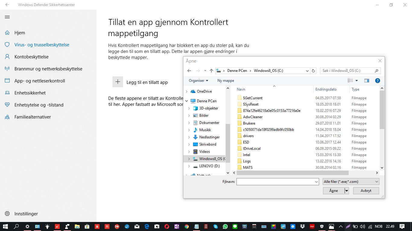412x231 pixels.
Task: Open view options dropdown arrow
Action: pyautogui.click(x=357, y=81)
